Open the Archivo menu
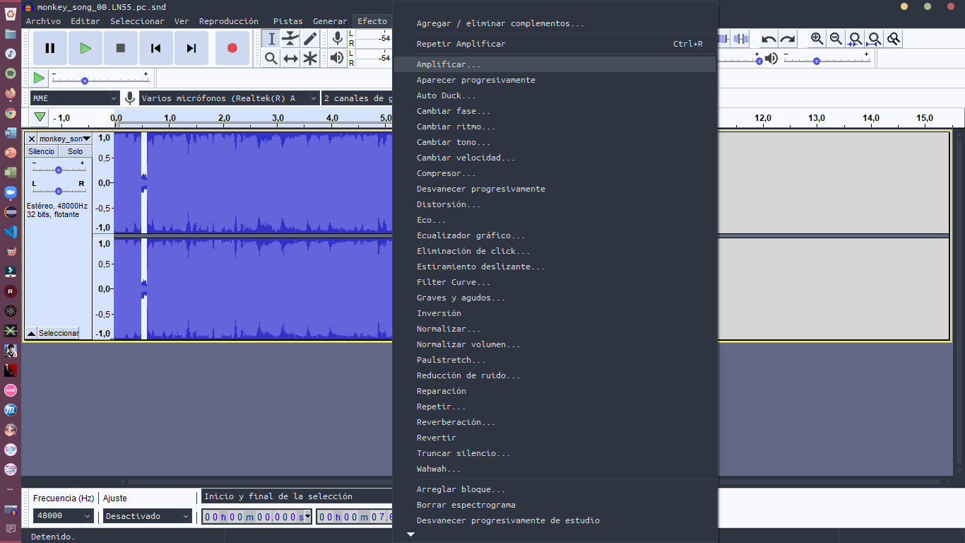The height and width of the screenshot is (543, 965). (43, 21)
